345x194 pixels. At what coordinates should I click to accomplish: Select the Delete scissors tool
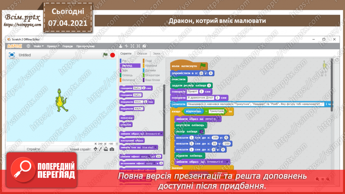coord(127,46)
